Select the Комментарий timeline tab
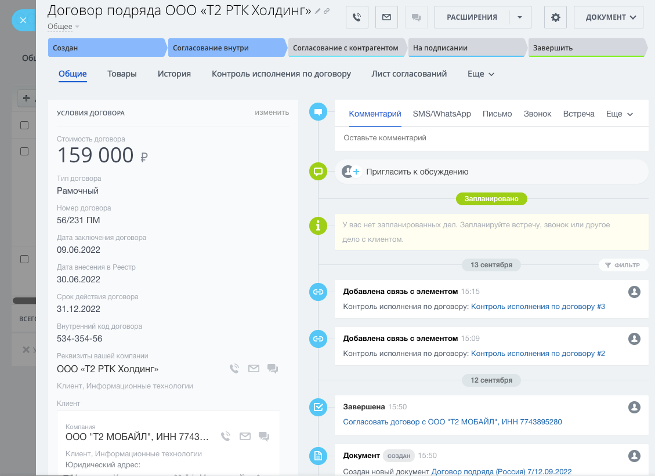The image size is (655, 476). pos(375,114)
